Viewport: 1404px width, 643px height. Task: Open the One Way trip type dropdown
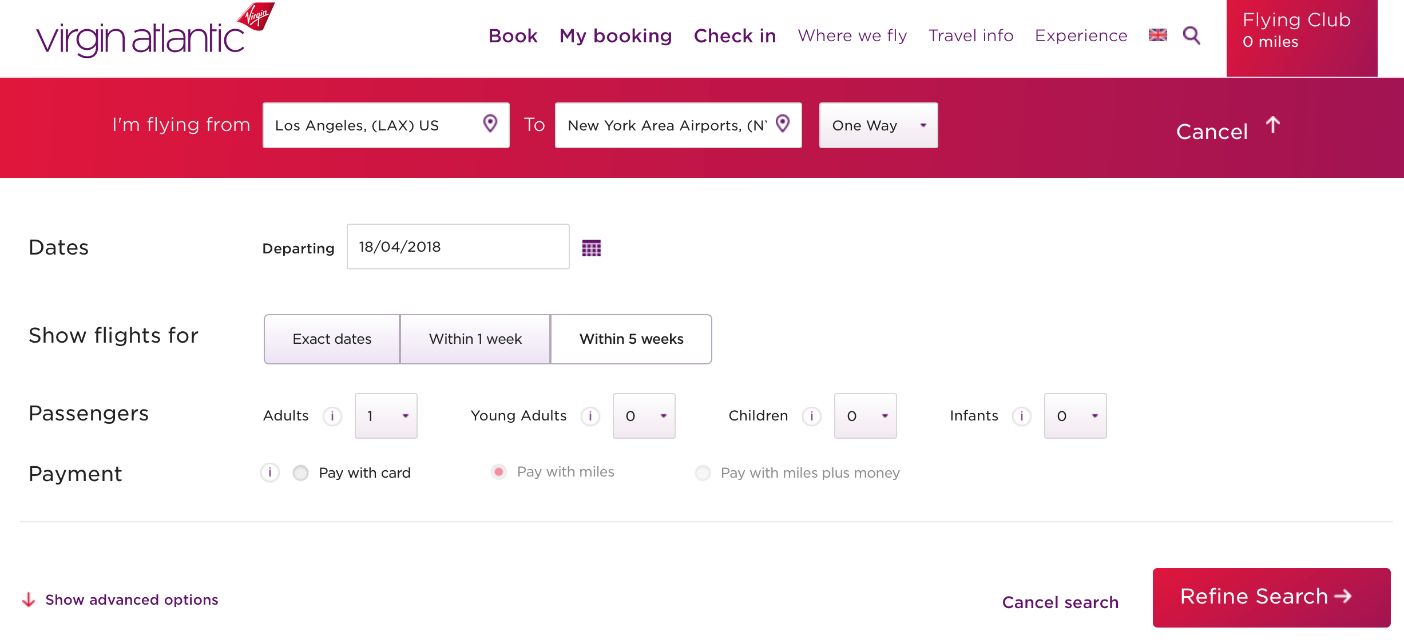click(878, 125)
